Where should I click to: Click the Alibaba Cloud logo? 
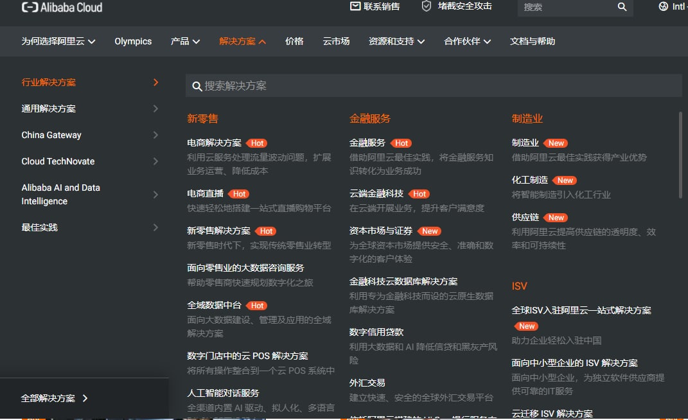coord(62,7)
